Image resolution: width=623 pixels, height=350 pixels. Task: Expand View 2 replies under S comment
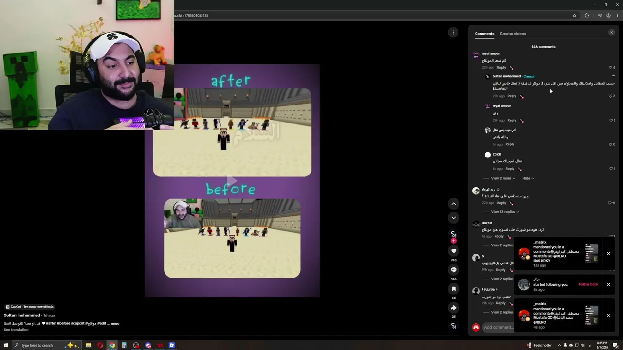pyautogui.click(x=502, y=279)
